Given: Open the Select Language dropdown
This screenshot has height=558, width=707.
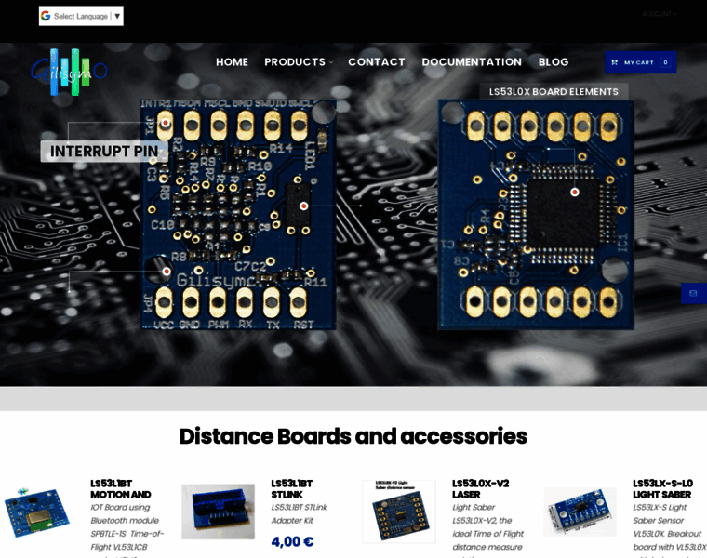Looking at the screenshot, I should [81, 16].
